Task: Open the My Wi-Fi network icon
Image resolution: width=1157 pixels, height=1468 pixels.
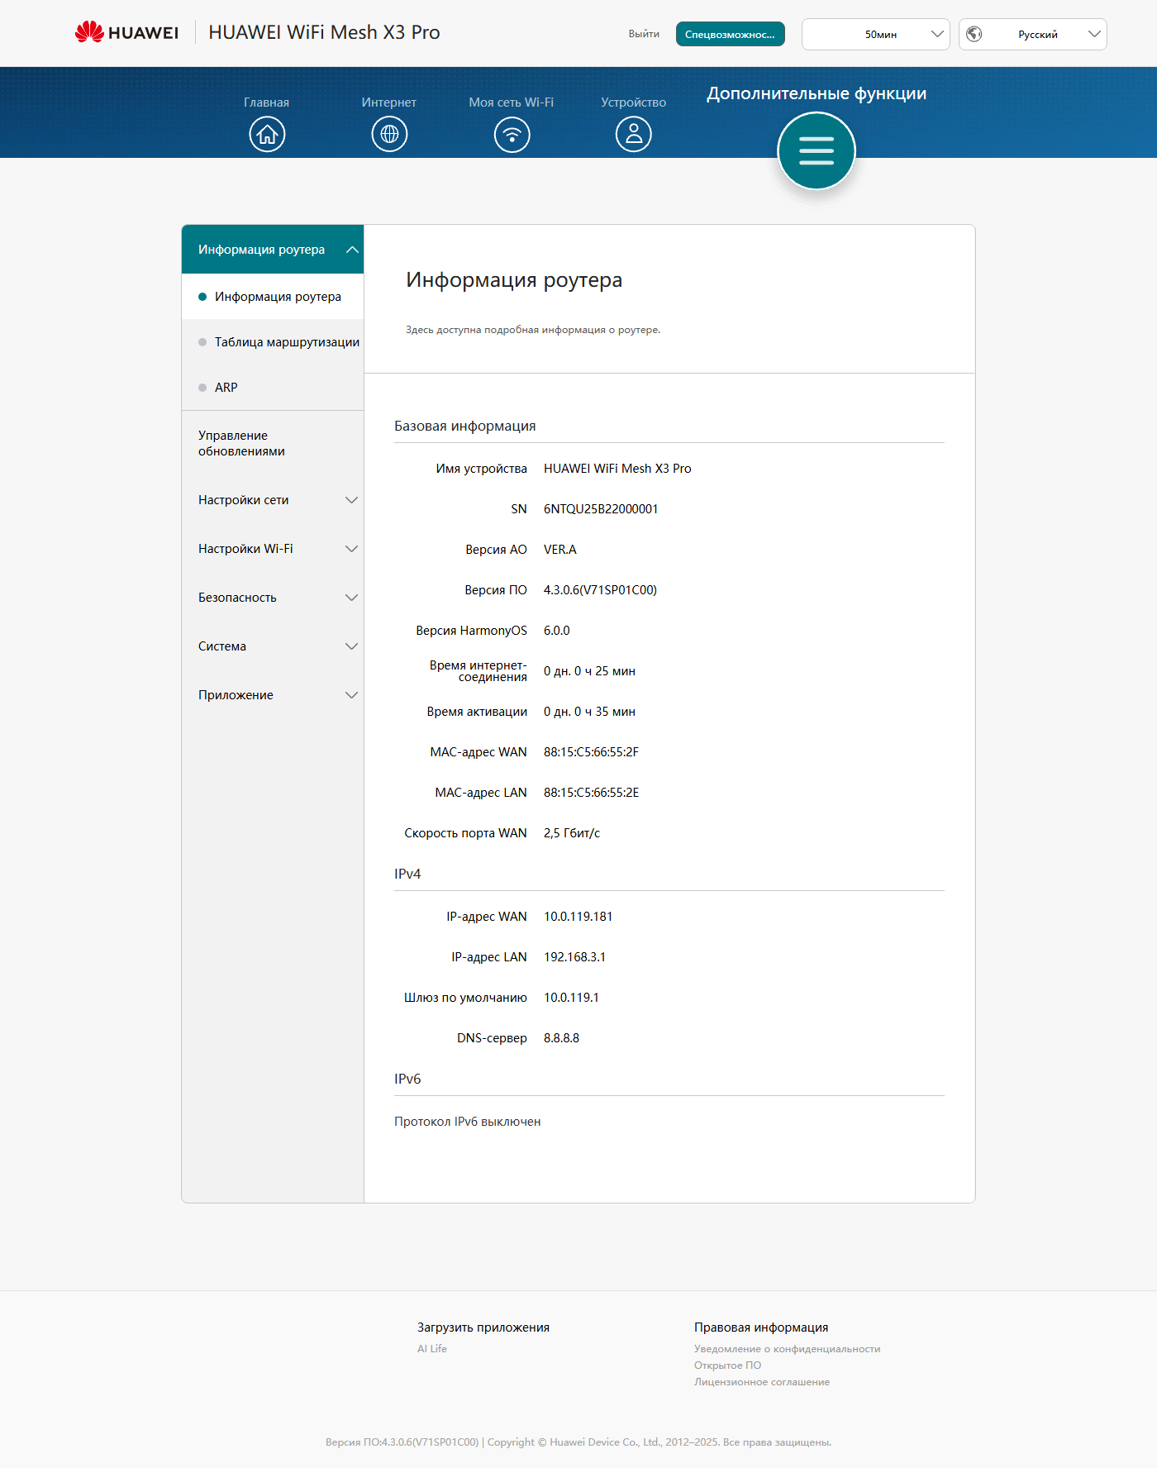Action: pyautogui.click(x=512, y=134)
